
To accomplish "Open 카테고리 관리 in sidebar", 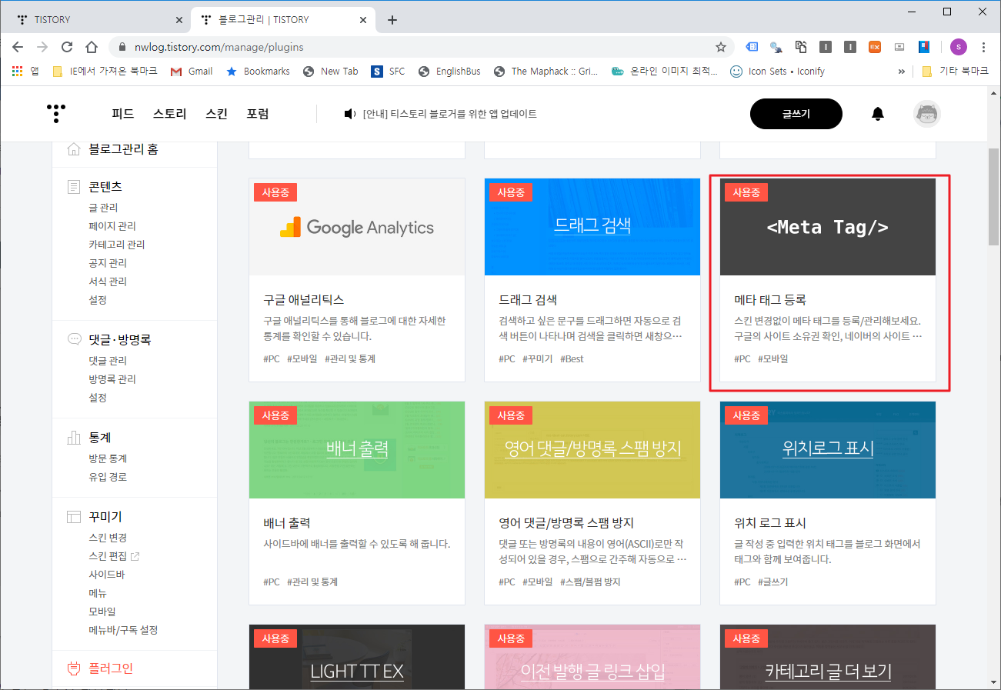I will click(117, 245).
